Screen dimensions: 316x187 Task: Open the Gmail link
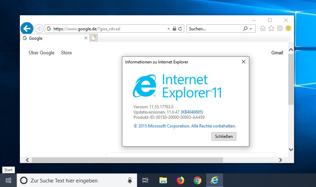pyautogui.click(x=277, y=53)
